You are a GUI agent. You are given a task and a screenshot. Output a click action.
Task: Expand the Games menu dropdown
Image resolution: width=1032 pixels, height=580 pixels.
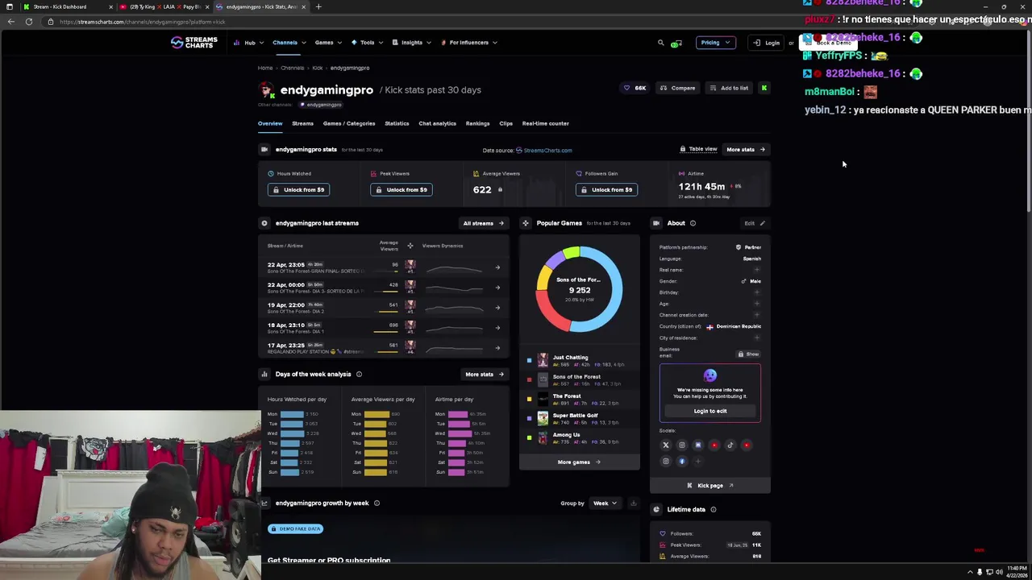[327, 43]
